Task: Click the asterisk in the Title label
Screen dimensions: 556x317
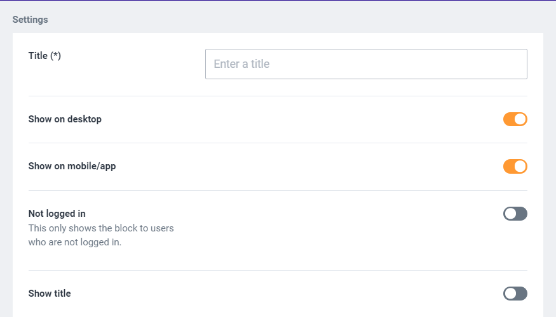Action: pyautogui.click(x=56, y=56)
